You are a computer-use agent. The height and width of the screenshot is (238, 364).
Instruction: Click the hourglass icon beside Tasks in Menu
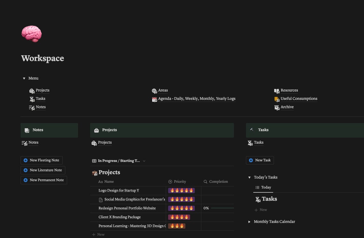pos(32,99)
